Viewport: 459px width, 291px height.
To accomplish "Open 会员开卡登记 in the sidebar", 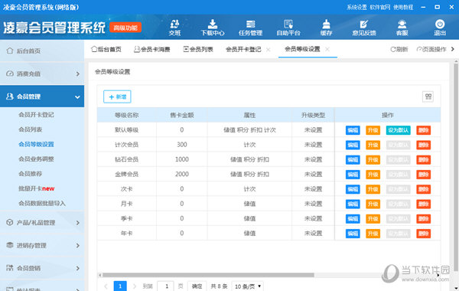I will click(x=36, y=115).
